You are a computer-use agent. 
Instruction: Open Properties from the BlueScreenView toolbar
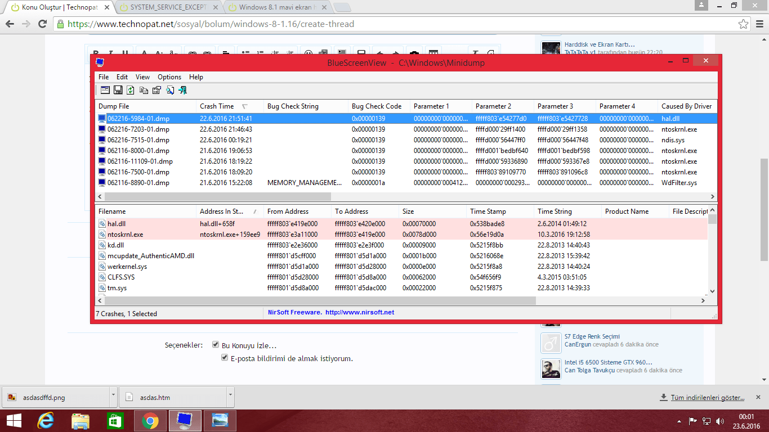(x=157, y=90)
